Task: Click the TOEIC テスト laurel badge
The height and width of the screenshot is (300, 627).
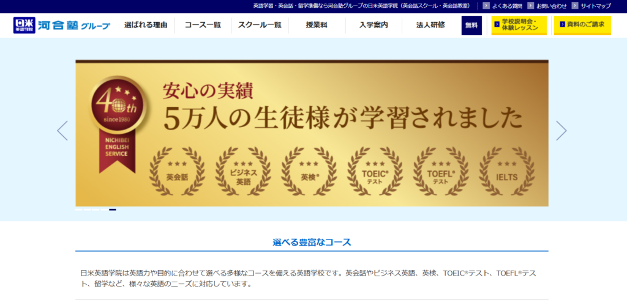Action: (x=375, y=171)
